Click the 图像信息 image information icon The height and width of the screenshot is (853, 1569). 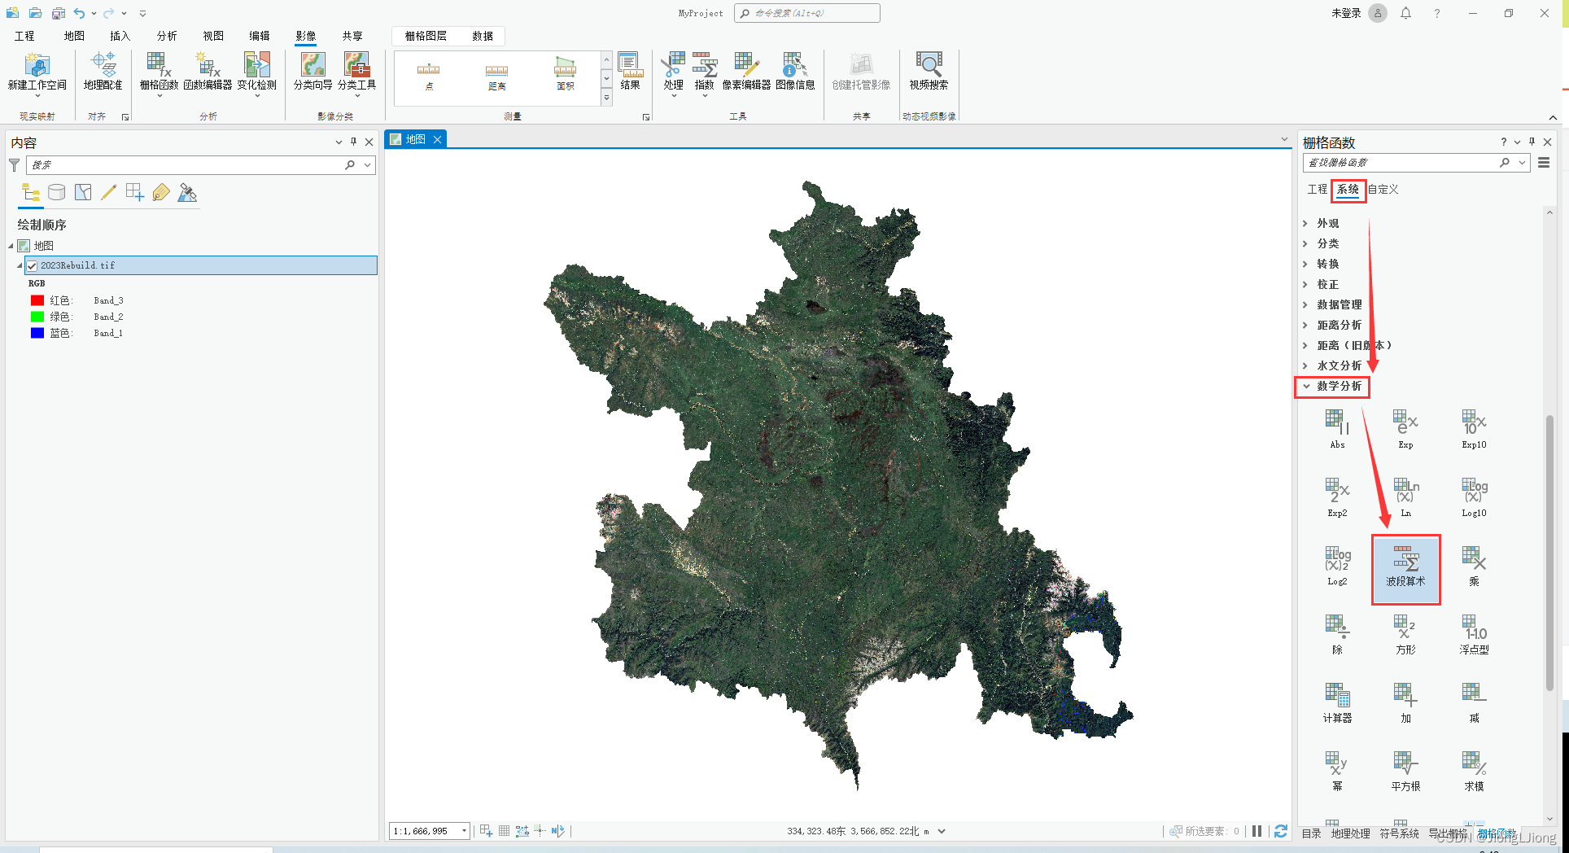click(x=795, y=65)
